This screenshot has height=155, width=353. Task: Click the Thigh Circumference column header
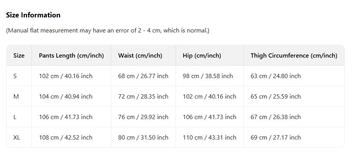[x=294, y=56]
